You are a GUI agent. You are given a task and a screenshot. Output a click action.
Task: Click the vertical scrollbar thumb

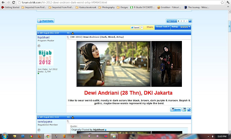[230, 26]
